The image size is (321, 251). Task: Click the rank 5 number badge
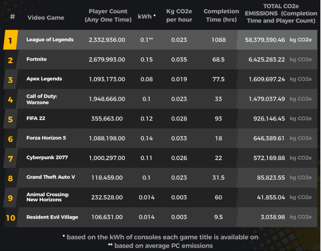[x=10, y=119]
